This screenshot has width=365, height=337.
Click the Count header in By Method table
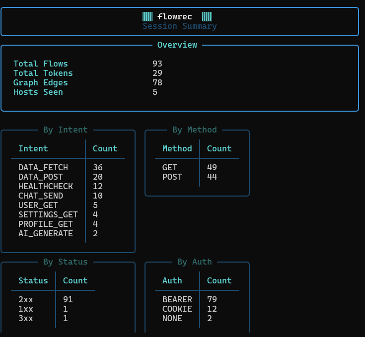point(219,148)
